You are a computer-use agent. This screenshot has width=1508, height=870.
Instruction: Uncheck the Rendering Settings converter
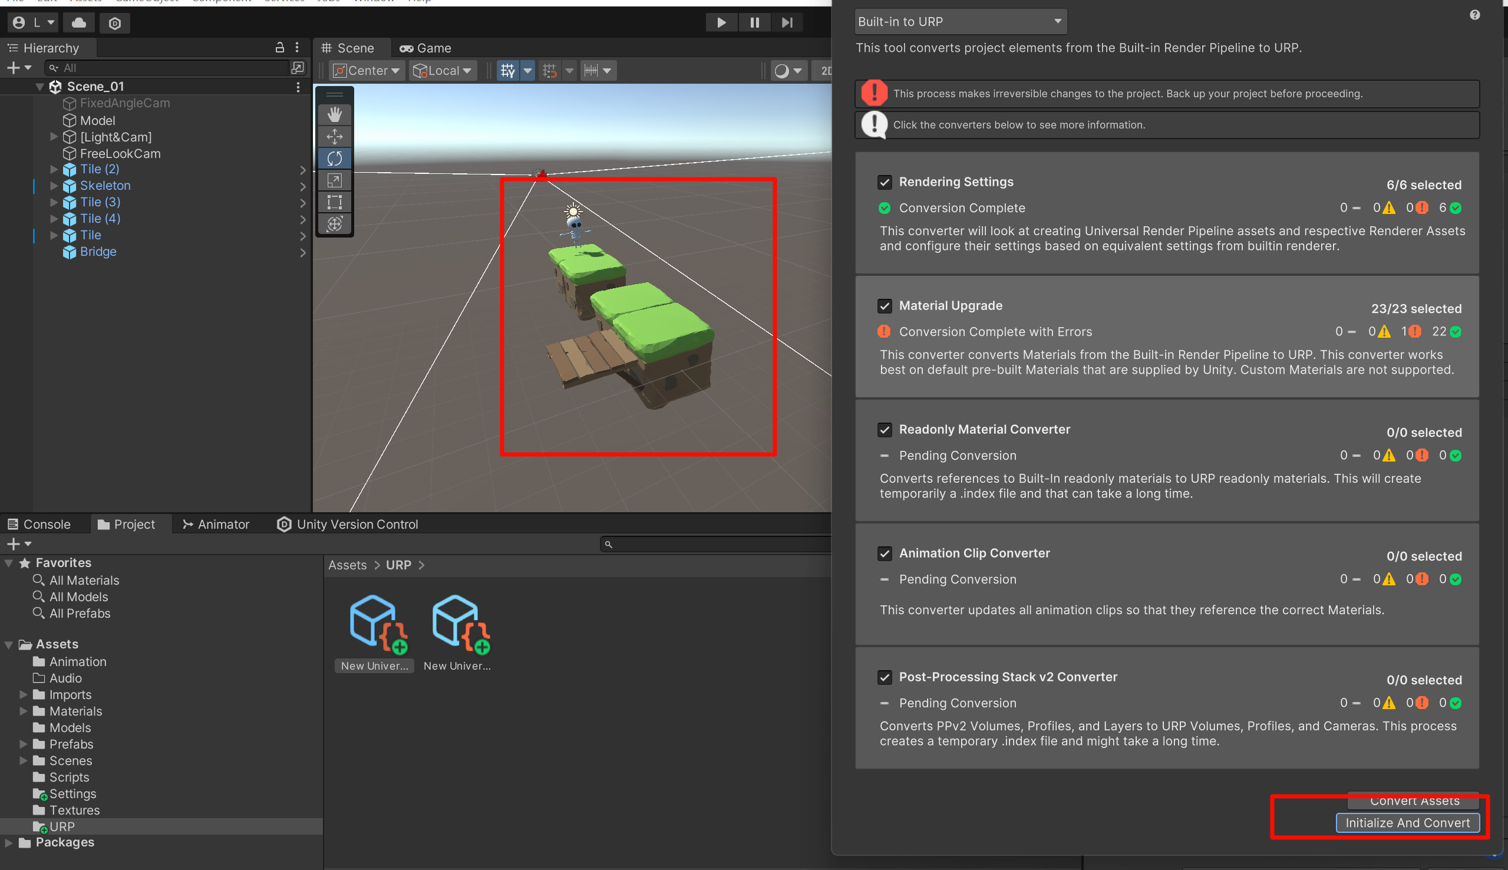click(885, 182)
